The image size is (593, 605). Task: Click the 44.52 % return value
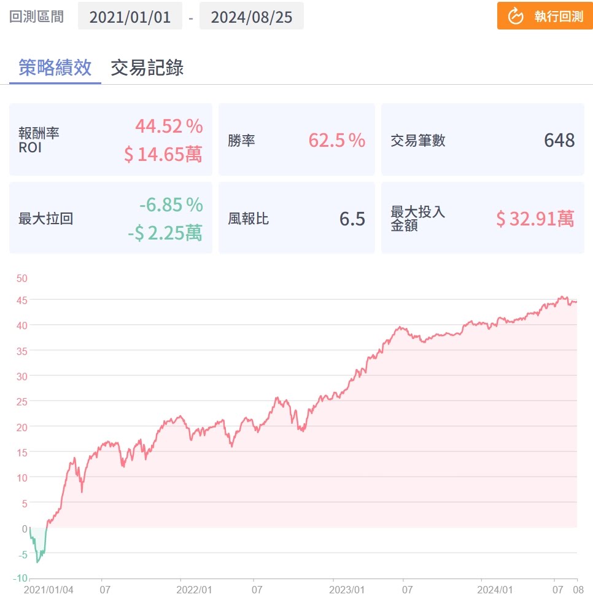[169, 127]
